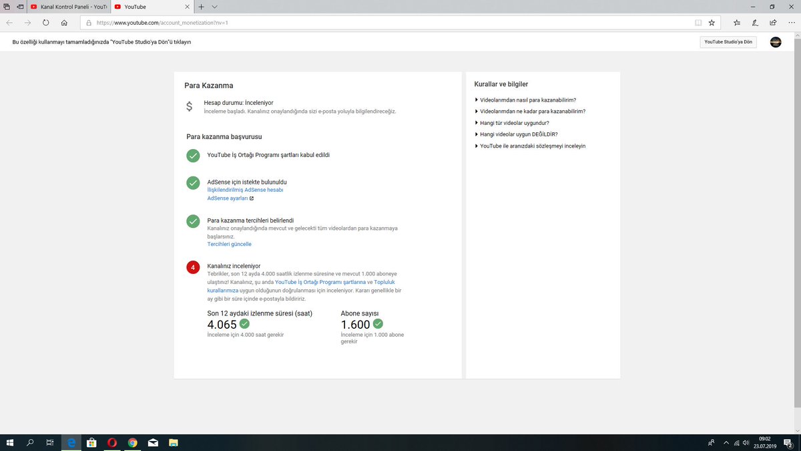This screenshot has height=451, width=801.
Task: Open Microsoft Store from taskbar
Action: 91,442
